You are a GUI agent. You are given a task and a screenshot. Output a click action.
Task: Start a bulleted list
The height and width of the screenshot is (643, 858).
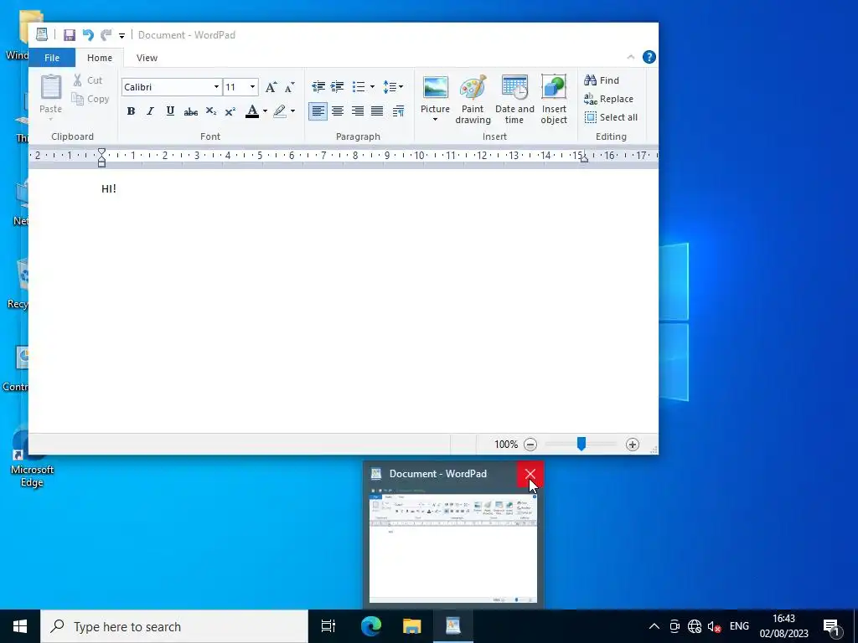coord(359,86)
